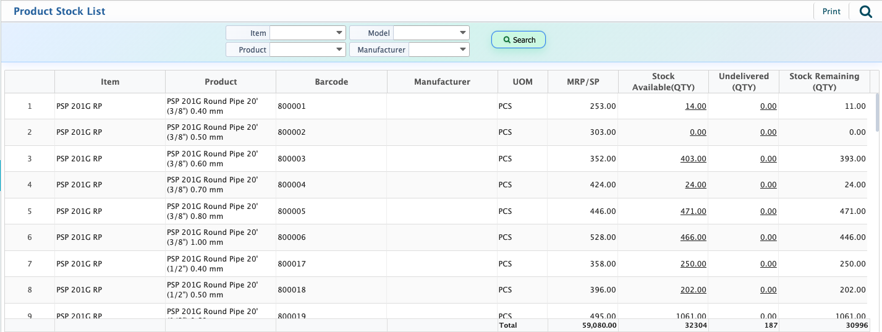
Task: Click product 'Round Pipe 20' (3/8") 0.60 mm'
Action: click(212, 159)
